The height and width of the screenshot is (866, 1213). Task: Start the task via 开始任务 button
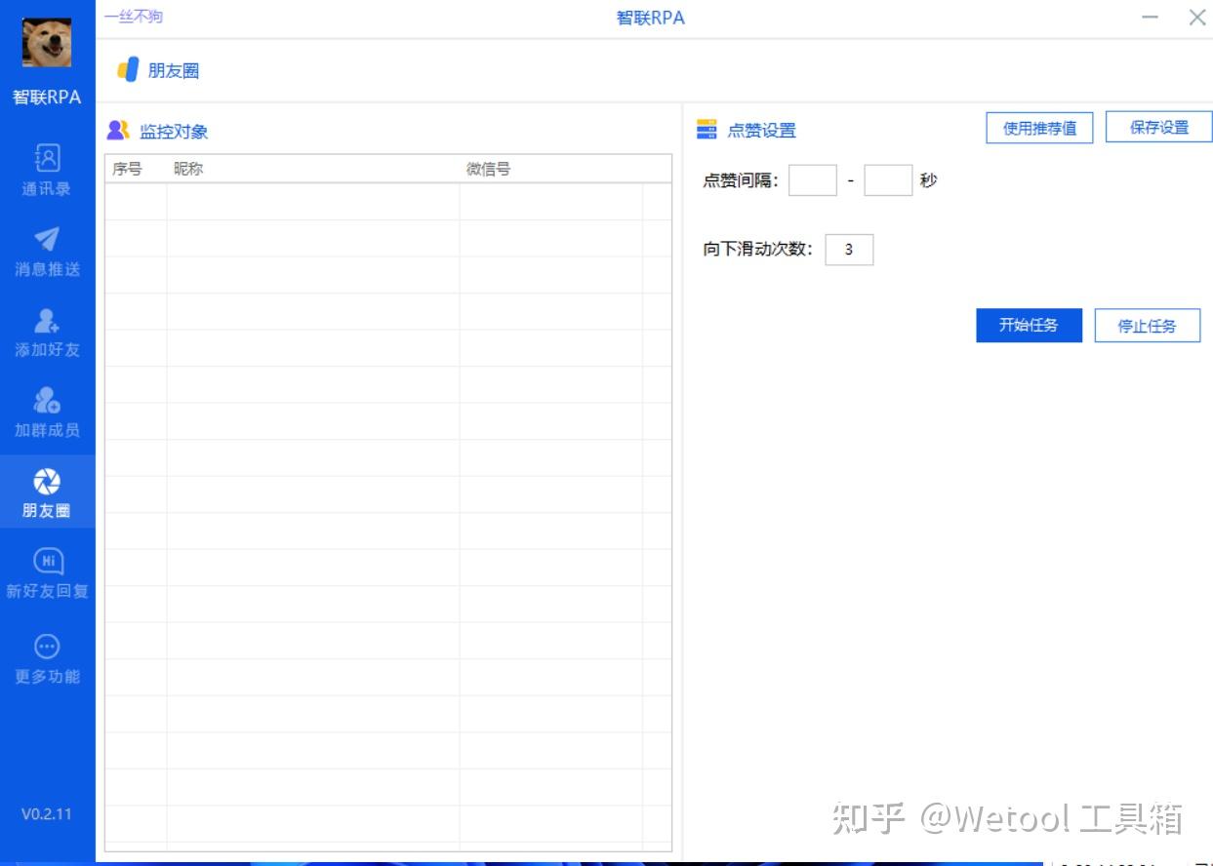click(1029, 325)
